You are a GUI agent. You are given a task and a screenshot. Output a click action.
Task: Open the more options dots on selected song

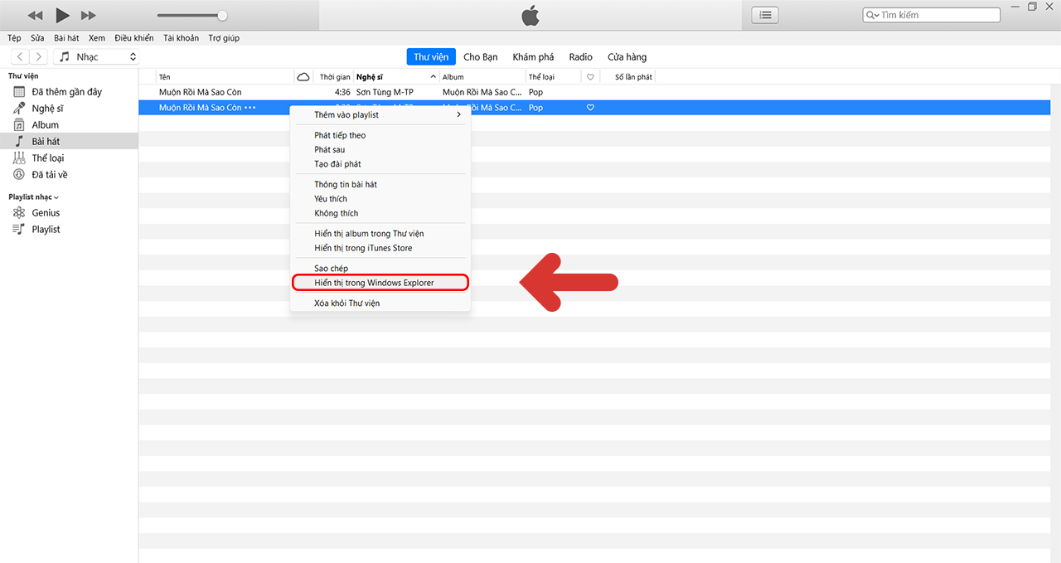250,108
